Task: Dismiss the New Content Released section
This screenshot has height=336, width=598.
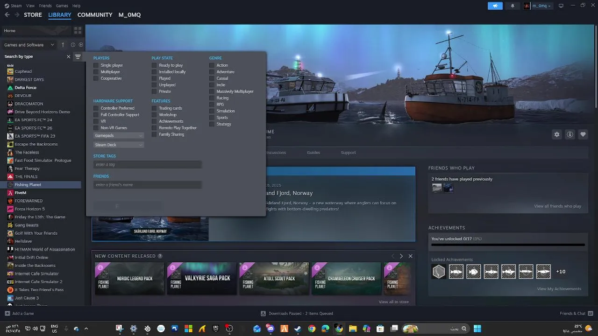Action: pos(410,256)
